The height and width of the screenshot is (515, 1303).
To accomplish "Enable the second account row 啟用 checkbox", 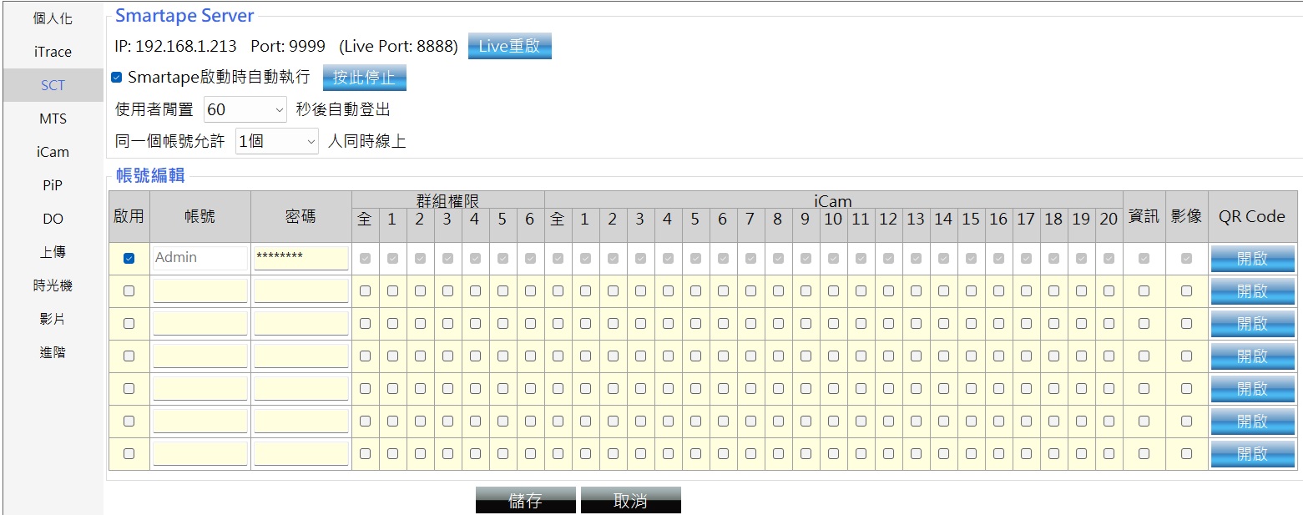I will tap(129, 291).
